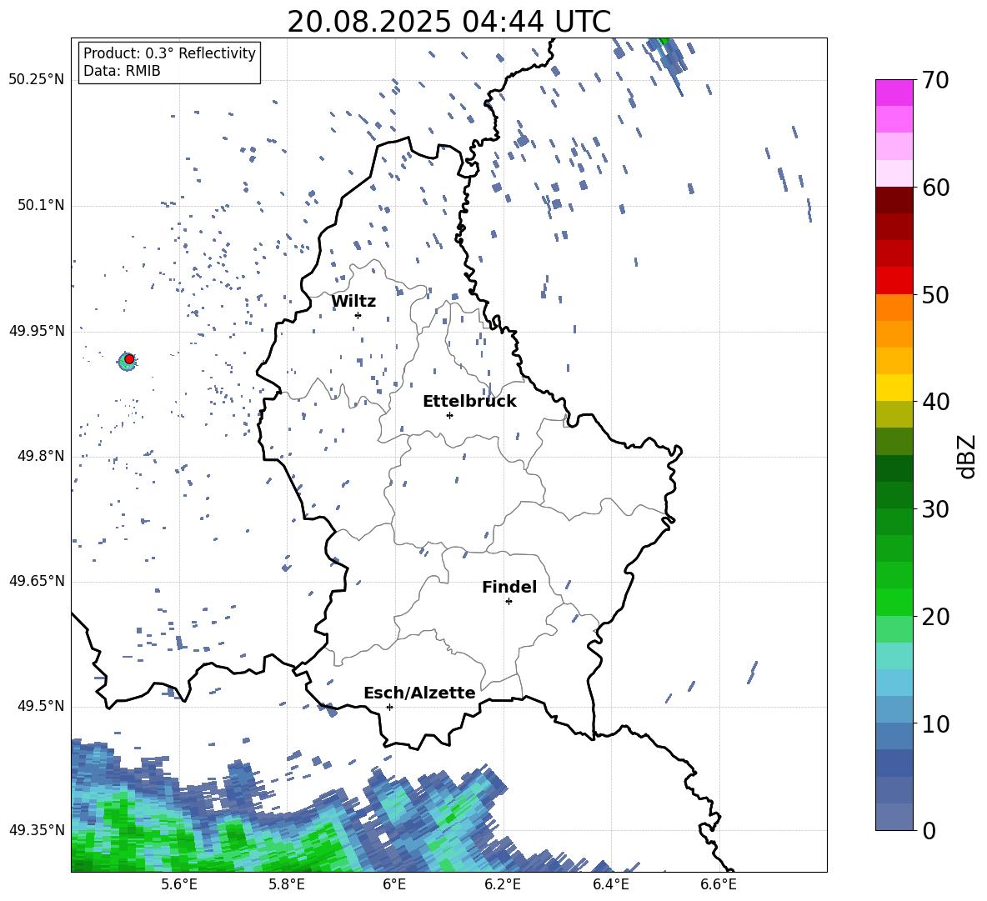The image size is (987, 901).
Task: Click the title text 20.08.2025 04:44 UTC
Action: coord(448,22)
